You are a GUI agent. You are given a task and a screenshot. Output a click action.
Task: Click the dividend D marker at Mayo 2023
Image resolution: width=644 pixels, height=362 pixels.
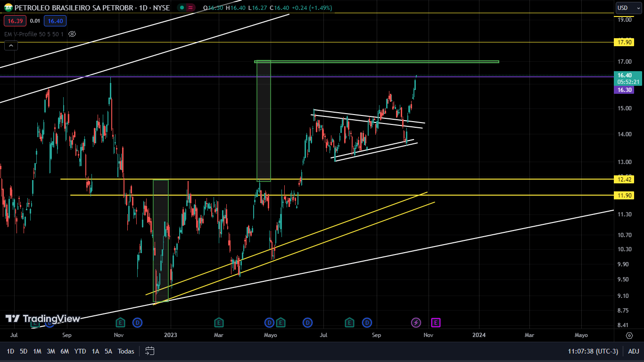[269, 322]
